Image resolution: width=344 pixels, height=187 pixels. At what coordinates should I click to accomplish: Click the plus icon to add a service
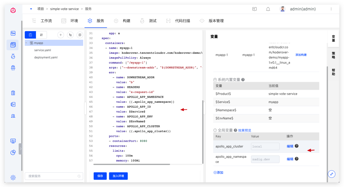[x=61, y=35]
